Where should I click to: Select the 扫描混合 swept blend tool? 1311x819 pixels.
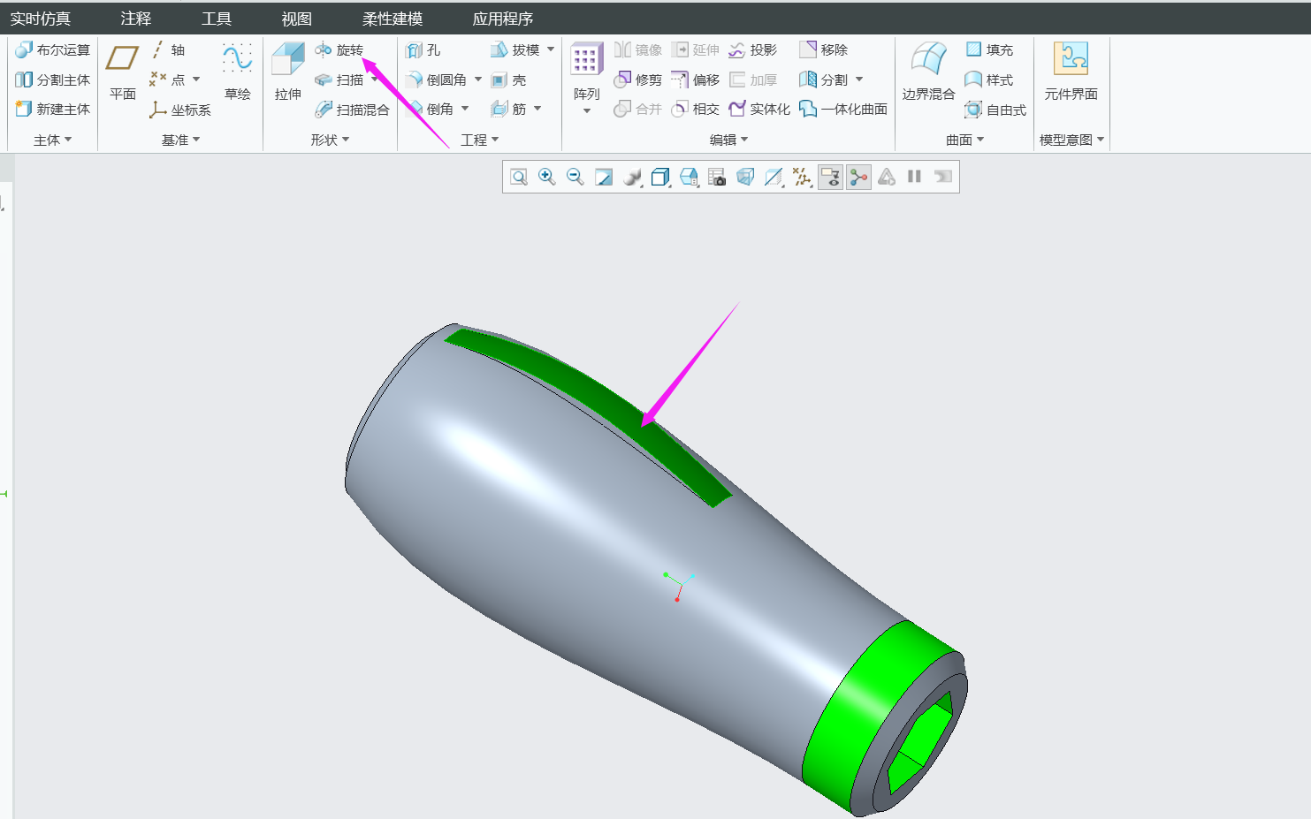click(x=352, y=110)
